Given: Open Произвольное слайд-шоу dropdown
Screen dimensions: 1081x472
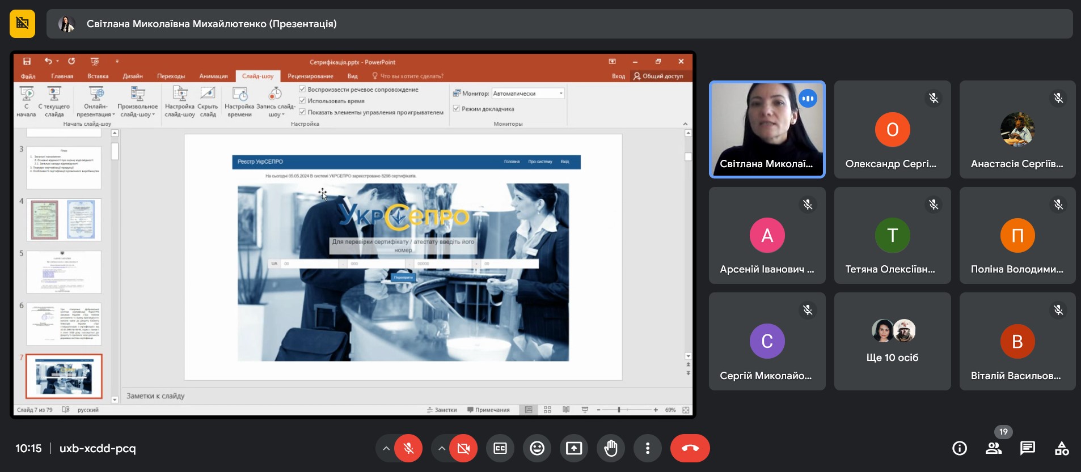Looking at the screenshot, I should pyautogui.click(x=137, y=102).
